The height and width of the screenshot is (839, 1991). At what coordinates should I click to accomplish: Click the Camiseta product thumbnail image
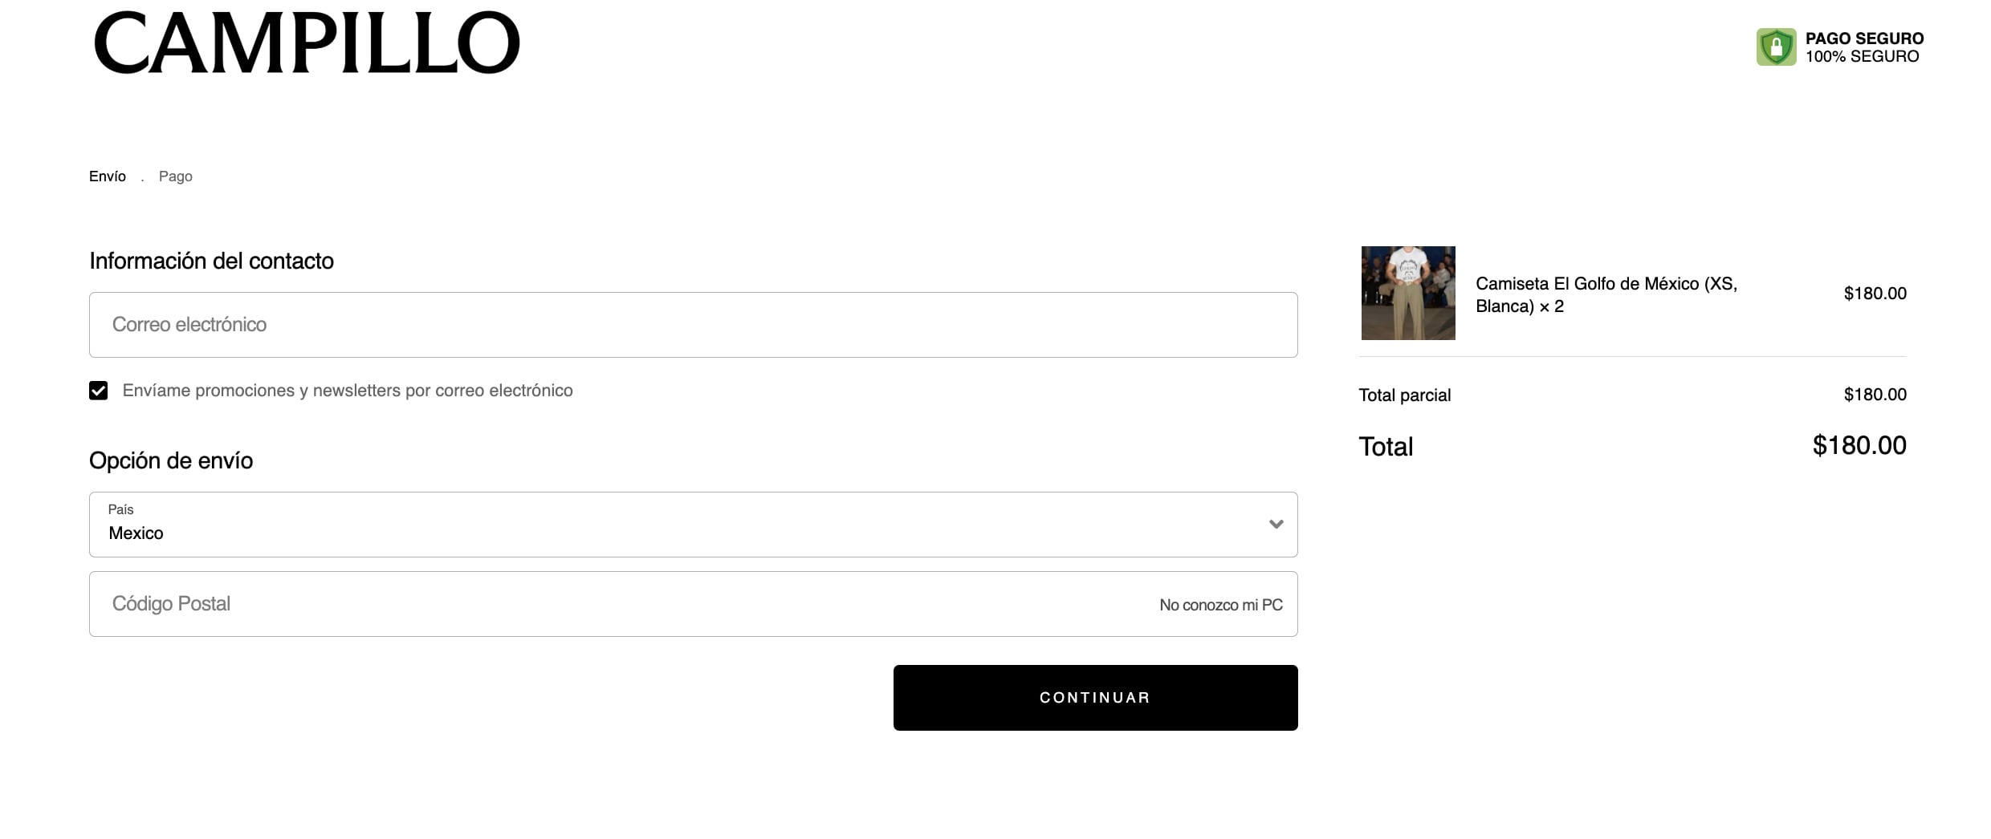click(1407, 293)
